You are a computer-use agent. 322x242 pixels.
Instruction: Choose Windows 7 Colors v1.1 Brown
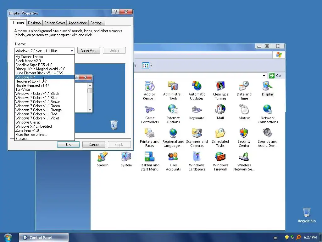(x=45, y=102)
